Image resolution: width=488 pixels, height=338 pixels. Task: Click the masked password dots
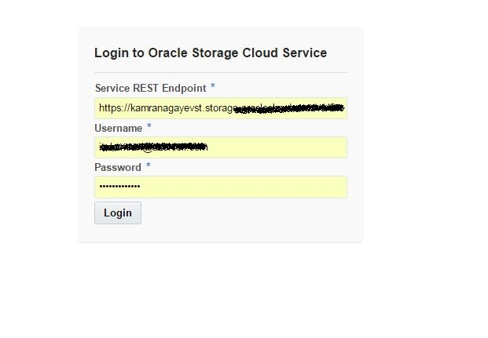point(119,187)
